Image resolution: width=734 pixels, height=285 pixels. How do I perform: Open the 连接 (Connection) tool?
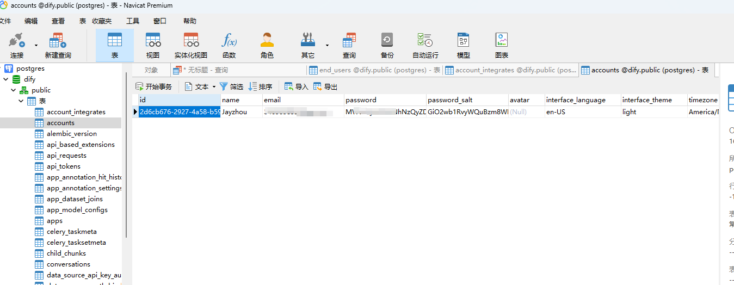coord(16,45)
